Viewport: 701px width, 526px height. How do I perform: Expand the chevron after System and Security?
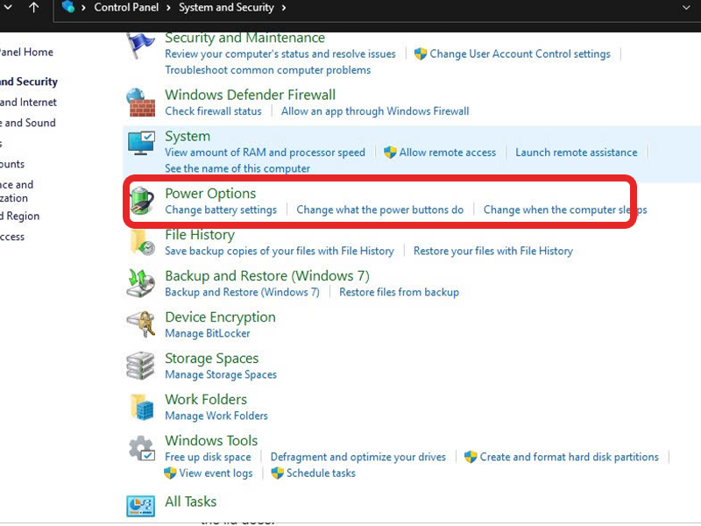pos(284,8)
